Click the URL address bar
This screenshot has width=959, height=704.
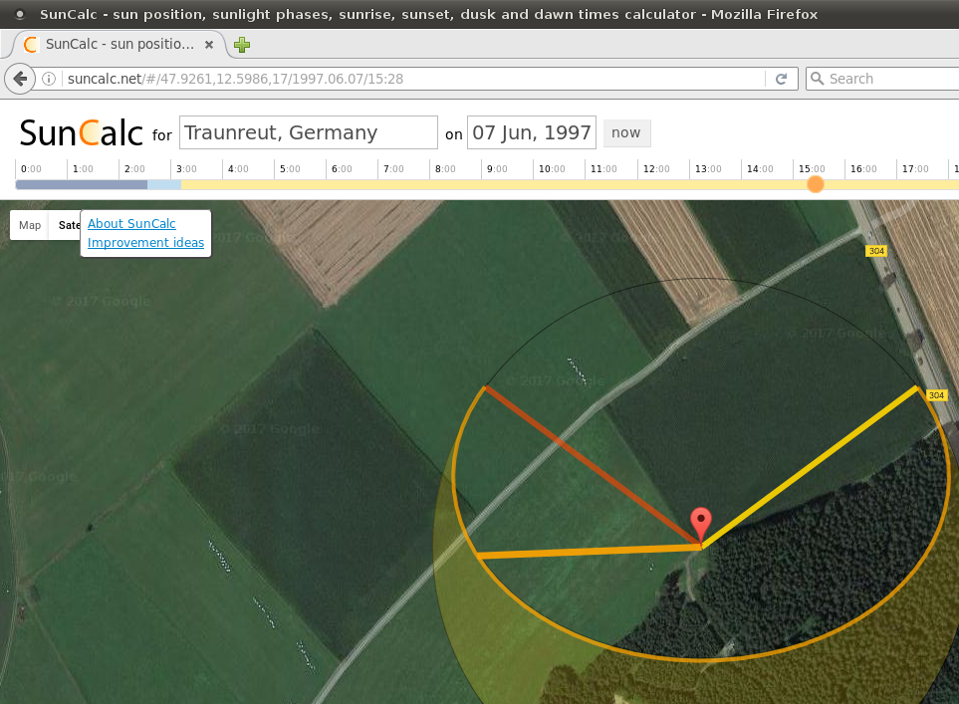click(x=398, y=79)
